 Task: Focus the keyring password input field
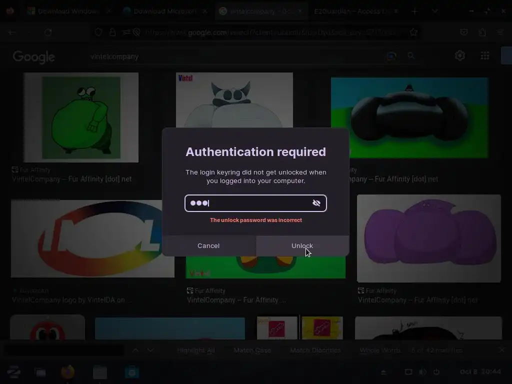255,203
